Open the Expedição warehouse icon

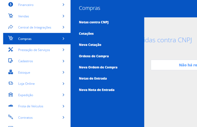[11, 95]
